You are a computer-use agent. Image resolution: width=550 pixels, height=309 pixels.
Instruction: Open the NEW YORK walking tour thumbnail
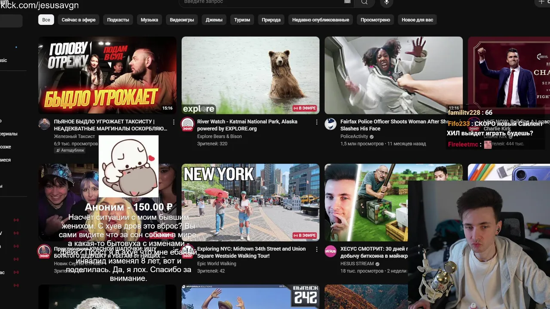pos(251,202)
